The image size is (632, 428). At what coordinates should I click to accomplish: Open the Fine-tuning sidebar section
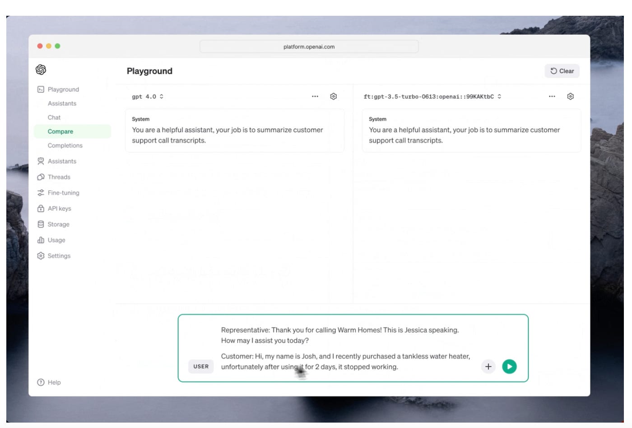pyautogui.click(x=63, y=192)
